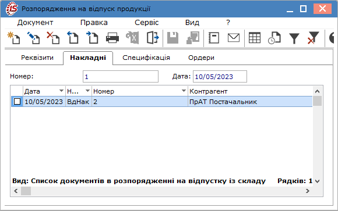This screenshot has height=211, width=338.
Task: Open the Номер column filter dropdown
Action: pyautogui.click(x=184, y=91)
